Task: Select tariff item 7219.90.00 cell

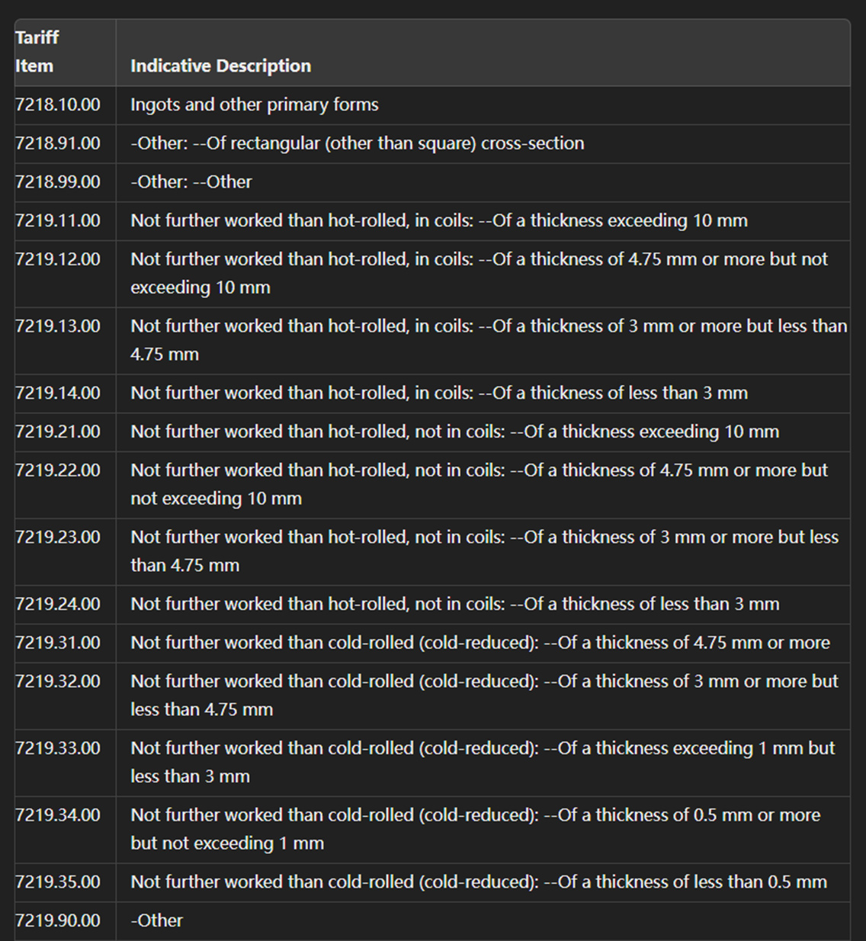Action: (x=58, y=921)
